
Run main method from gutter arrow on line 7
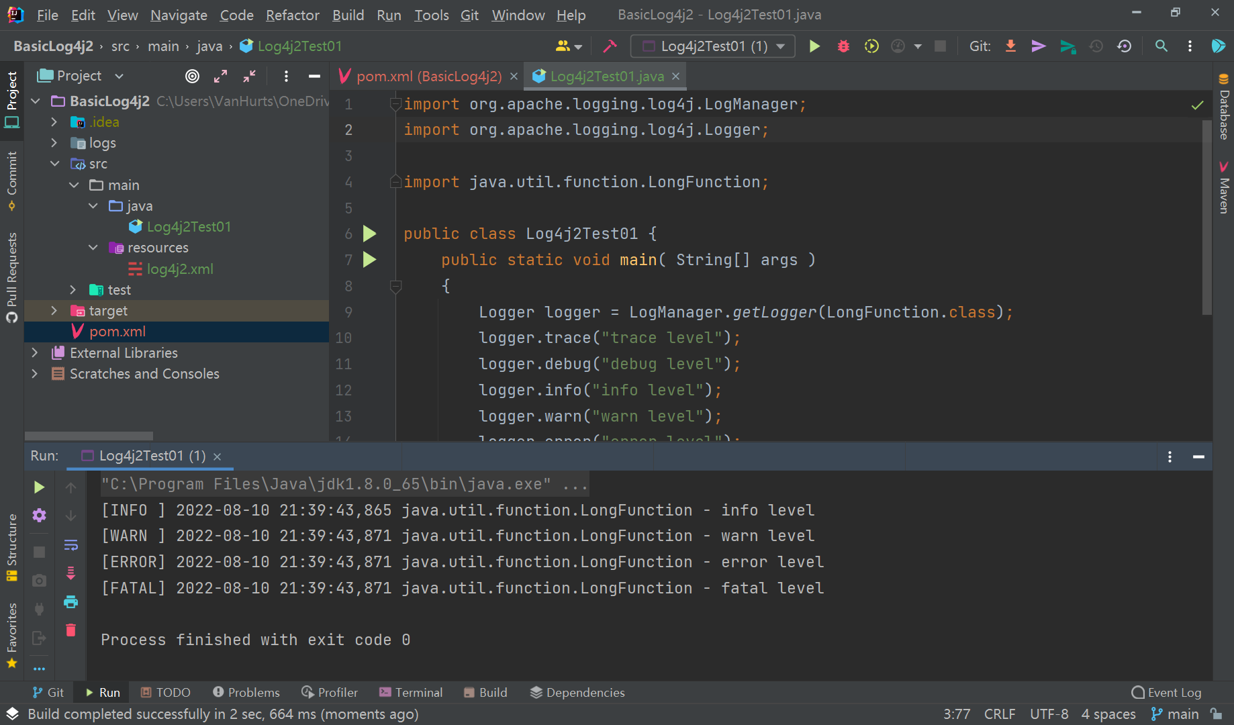(x=369, y=260)
